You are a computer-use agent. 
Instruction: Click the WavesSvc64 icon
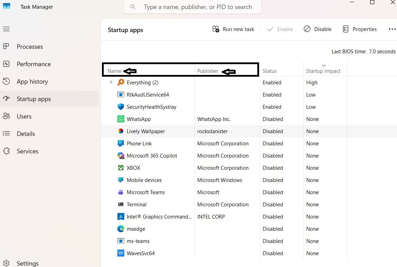(x=121, y=253)
